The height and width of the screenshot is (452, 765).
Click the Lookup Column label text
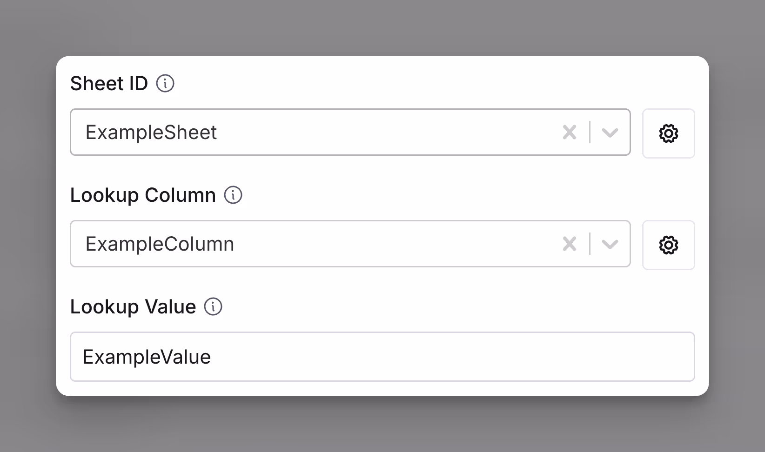point(143,195)
